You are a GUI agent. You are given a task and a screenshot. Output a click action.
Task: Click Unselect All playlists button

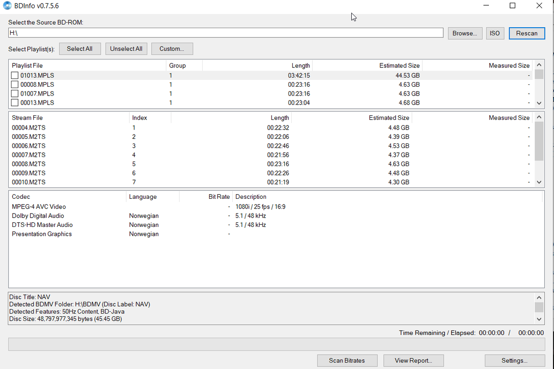tap(126, 48)
